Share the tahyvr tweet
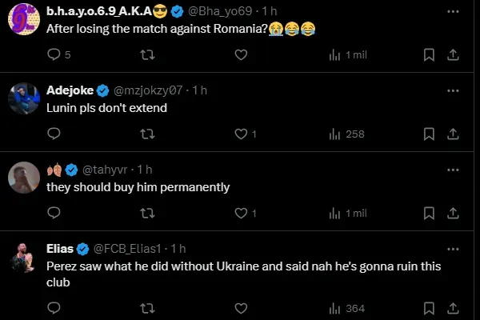480x320 pixels. tap(452, 214)
